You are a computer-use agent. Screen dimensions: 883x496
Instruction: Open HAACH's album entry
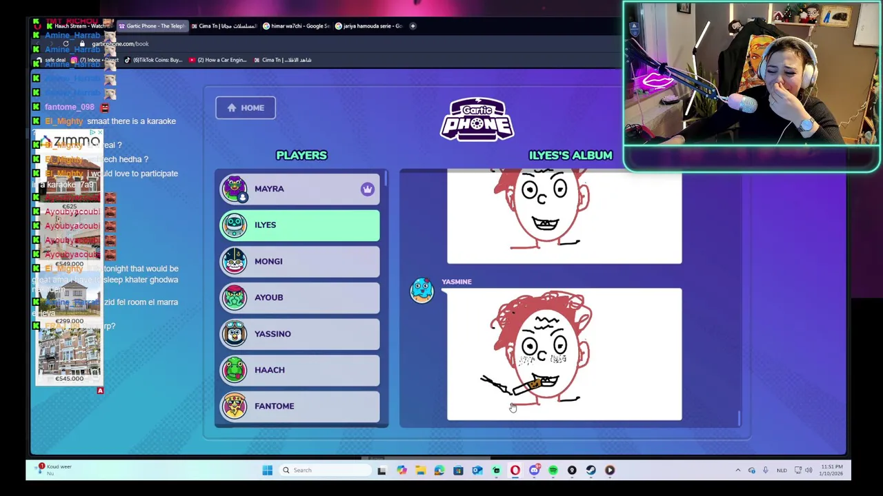[299, 370]
